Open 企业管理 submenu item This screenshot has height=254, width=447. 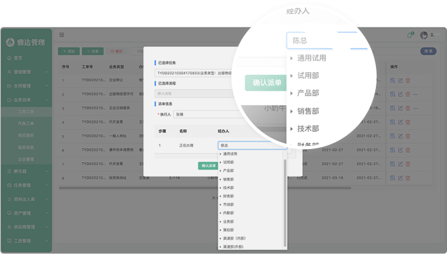(x=26, y=159)
